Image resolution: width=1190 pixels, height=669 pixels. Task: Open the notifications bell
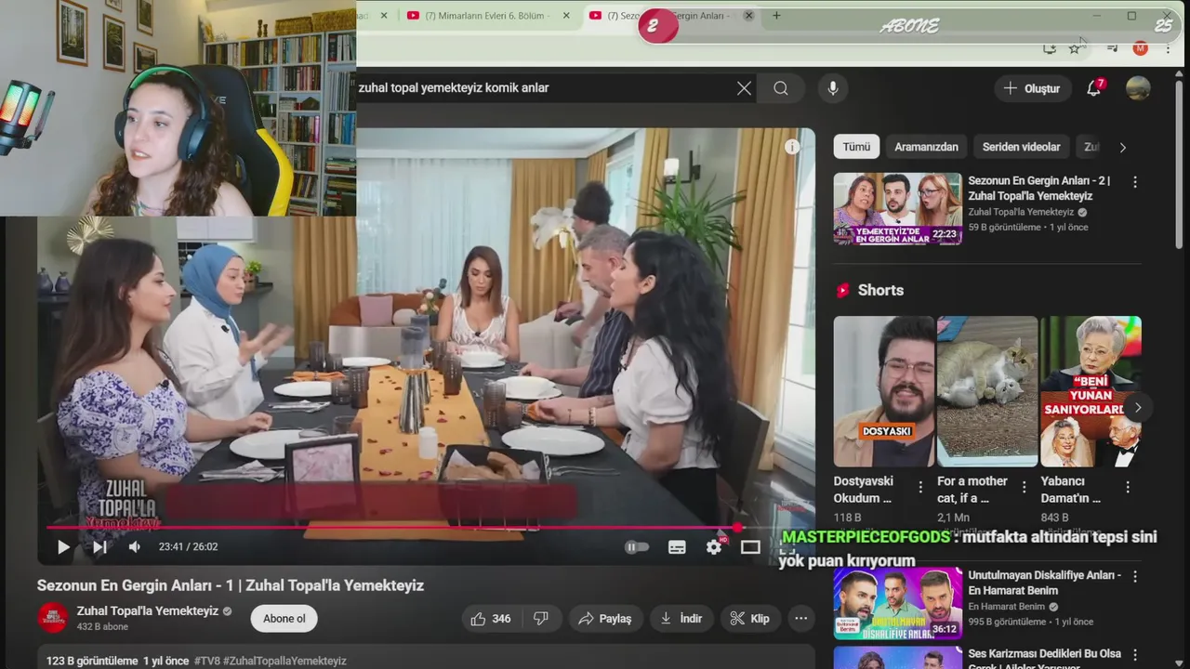pyautogui.click(x=1094, y=88)
